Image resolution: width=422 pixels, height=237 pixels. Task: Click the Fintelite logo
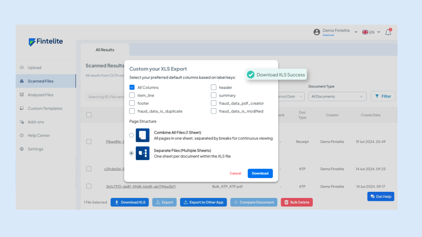pos(45,42)
